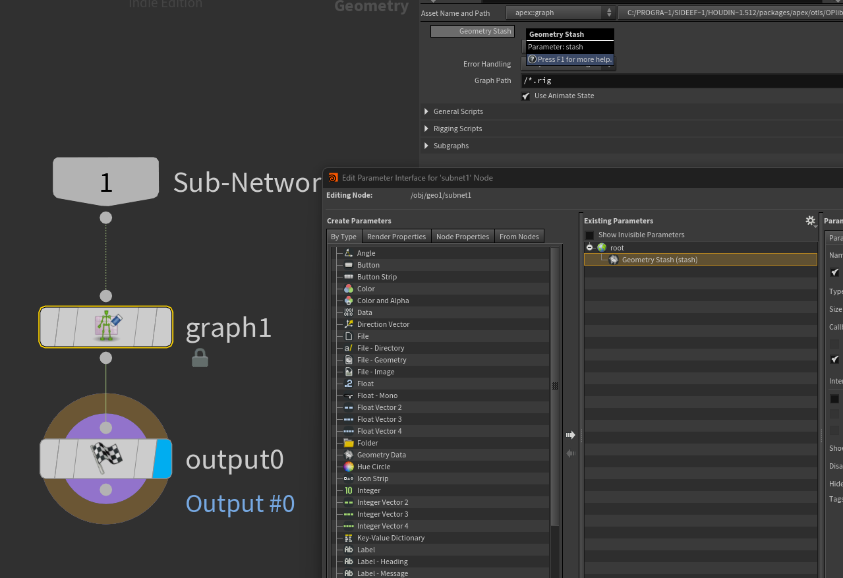Expand the Subgraphs section

(x=426, y=146)
